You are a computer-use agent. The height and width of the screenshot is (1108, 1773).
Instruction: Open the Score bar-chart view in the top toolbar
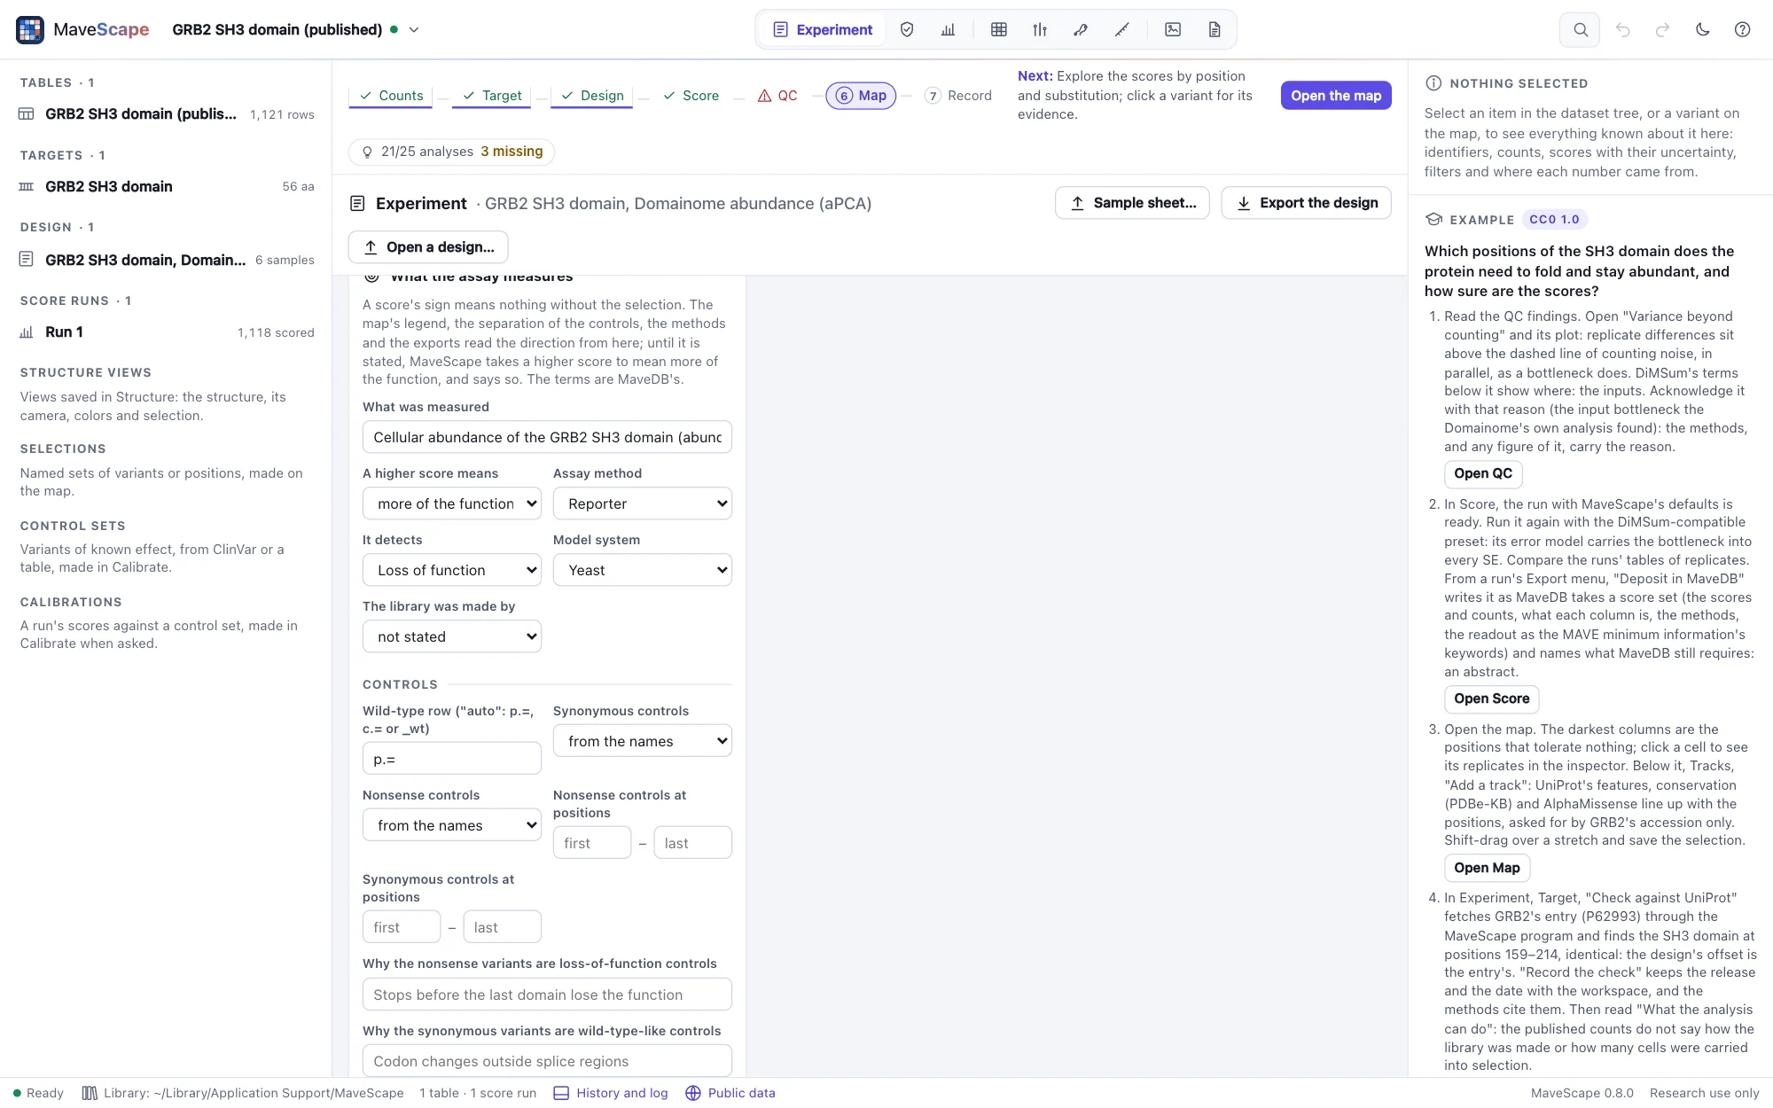[x=948, y=29]
